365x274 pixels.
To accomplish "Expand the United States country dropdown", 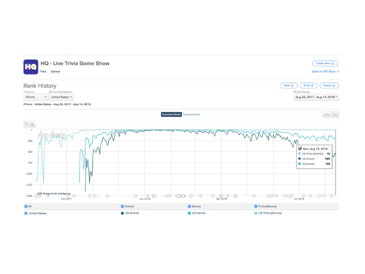I will tap(61, 97).
